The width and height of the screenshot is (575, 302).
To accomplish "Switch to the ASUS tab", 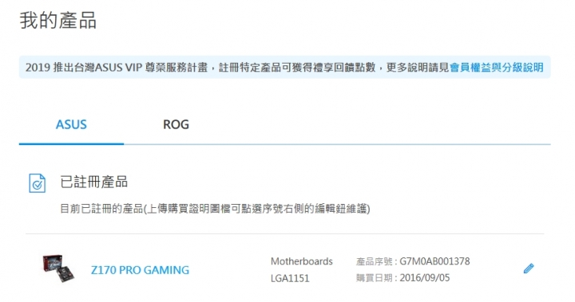I will pos(71,124).
